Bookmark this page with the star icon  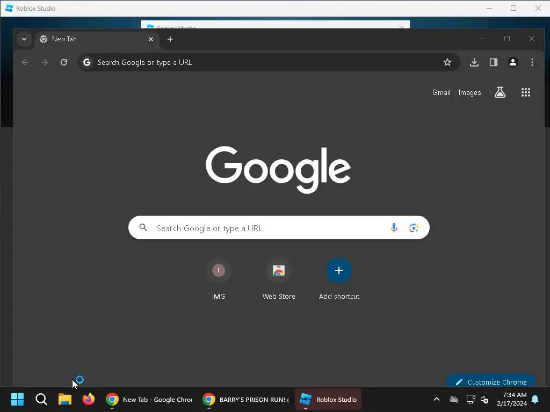[447, 62]
